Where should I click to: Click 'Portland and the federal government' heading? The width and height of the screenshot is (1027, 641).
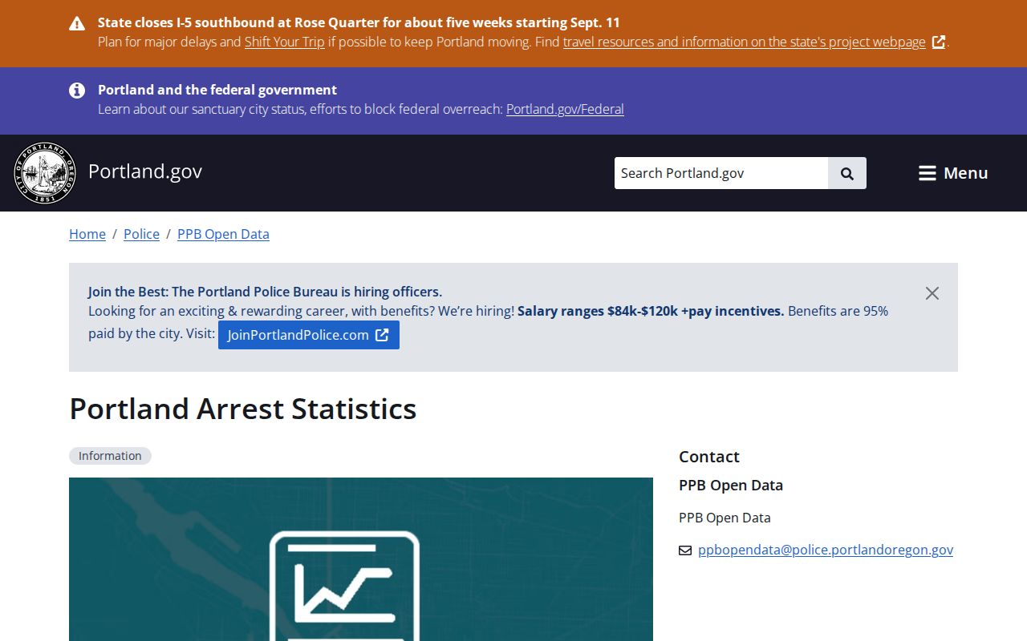217,90
